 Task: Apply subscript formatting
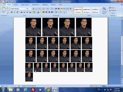tap(24, 12)
